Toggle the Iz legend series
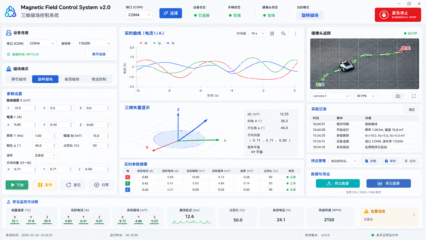The width and height of the screenshot is (426, 240). 170,43
